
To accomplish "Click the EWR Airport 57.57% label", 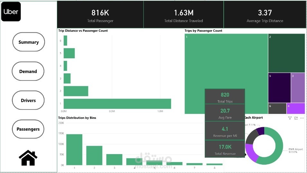I will click(x=296, y=150).
